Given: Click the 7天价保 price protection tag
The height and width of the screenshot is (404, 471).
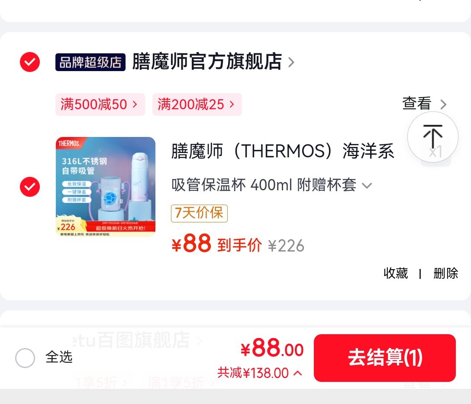Looking at the screenshot, I should click(199, 213).
